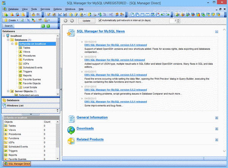Open the version 5.5.3 released link
Screen dimensions: 228x168
click(x=116, y=75)
